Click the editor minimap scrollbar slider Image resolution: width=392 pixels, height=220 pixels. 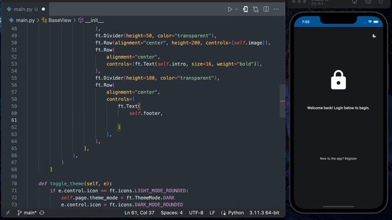(282, 101)
